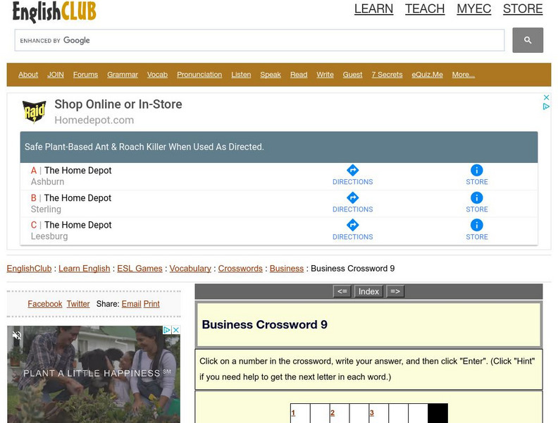558x423 pixels.
Task: Click Vocabulary breadcrumb
Action: click(190, 269)
